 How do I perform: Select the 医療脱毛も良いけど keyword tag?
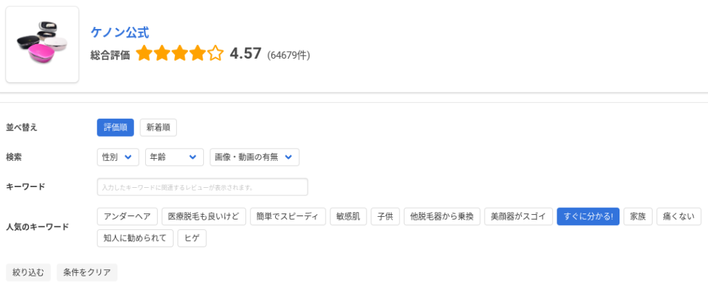click(204, 216)
